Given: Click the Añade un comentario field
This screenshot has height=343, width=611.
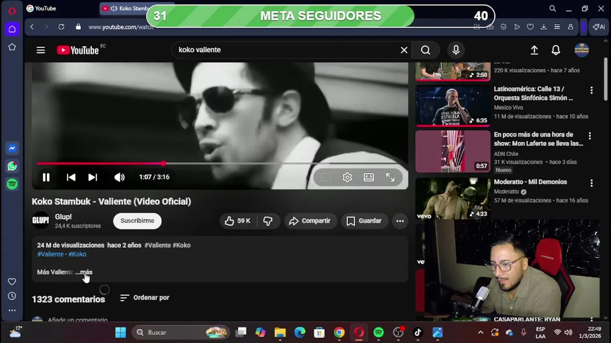Looking at the screenshot, I should point(78,320).
